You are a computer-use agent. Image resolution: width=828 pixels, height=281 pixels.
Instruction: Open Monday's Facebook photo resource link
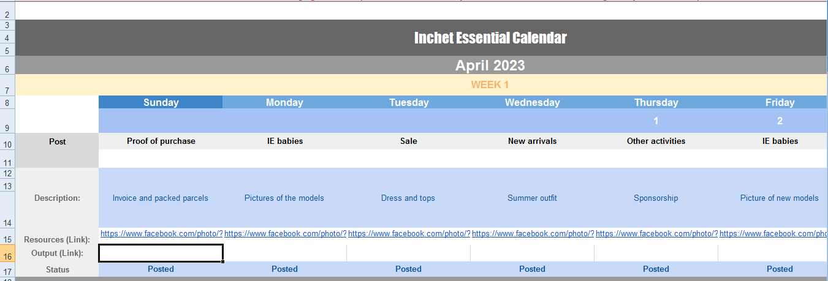tap(285, 233)
